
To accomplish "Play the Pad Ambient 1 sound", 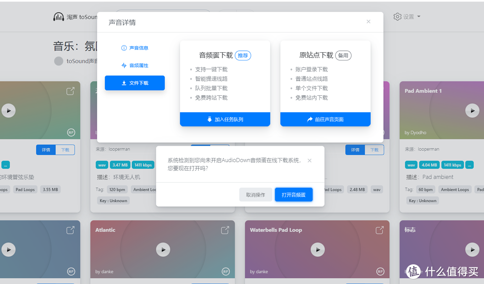I will [x=472, y=111].
